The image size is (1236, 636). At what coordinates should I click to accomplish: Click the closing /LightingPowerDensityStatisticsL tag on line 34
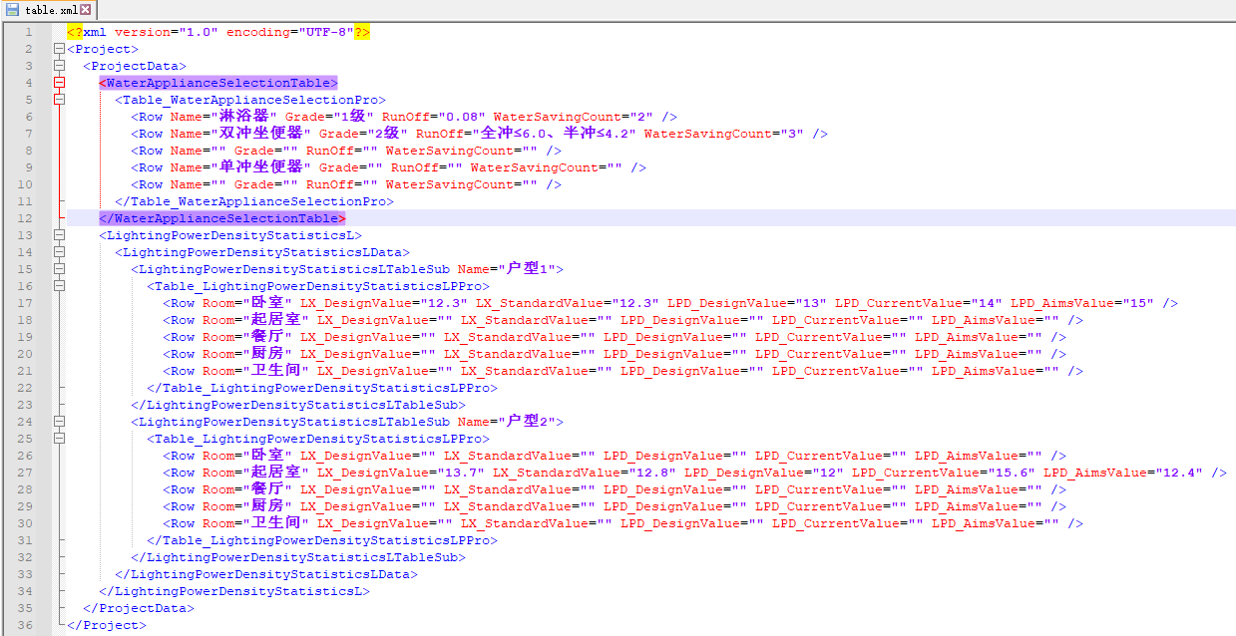[x=234, y=591]
